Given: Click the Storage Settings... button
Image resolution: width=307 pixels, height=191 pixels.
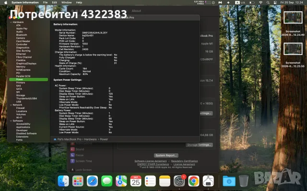Looking at the screenshot, I should click(199, 145).
